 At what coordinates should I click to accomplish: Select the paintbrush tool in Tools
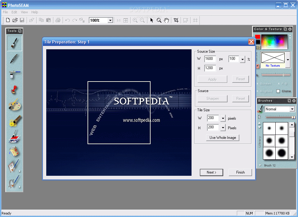pos(15,43)
